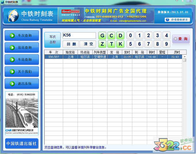Select the K56/K57 result row
This screenshot has width=196, height=154.
[x=112, y=57]
